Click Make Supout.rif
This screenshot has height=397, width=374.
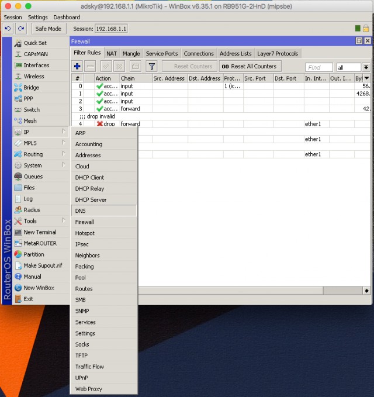[x=41, y=265]
